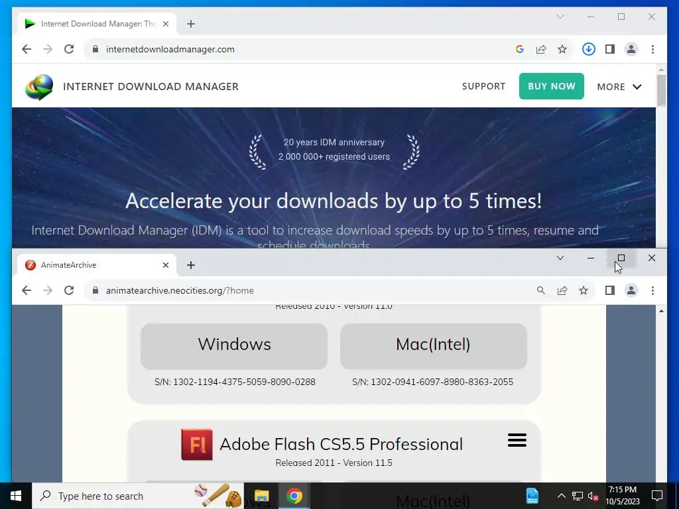The height and width of the screenshot is (509, 679).
Task: Reload the internetdownloadmanager.com page
Action: tap(69, 49)
